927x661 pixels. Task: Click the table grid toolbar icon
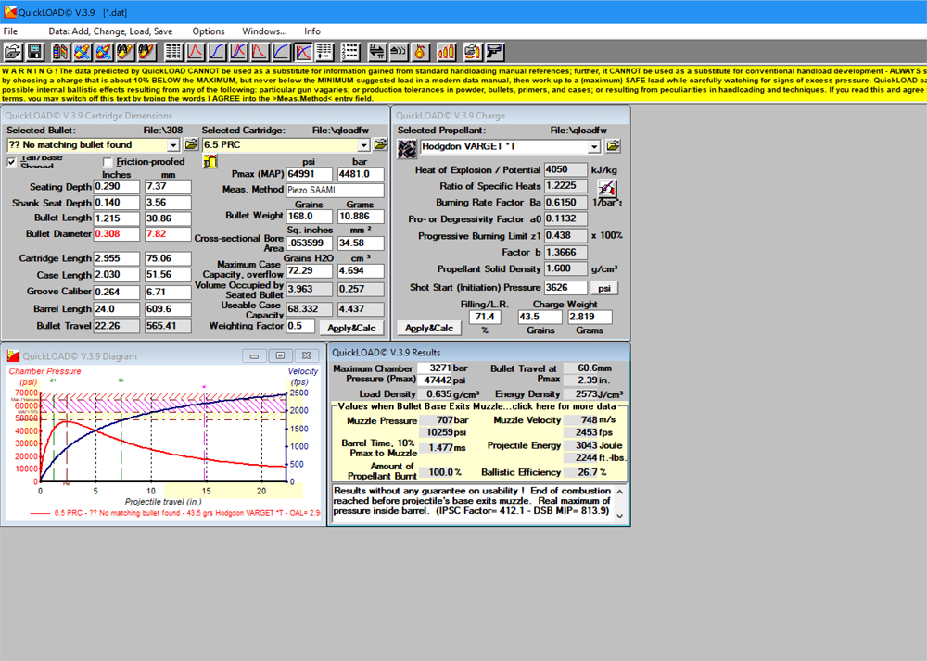coord(173,52)
